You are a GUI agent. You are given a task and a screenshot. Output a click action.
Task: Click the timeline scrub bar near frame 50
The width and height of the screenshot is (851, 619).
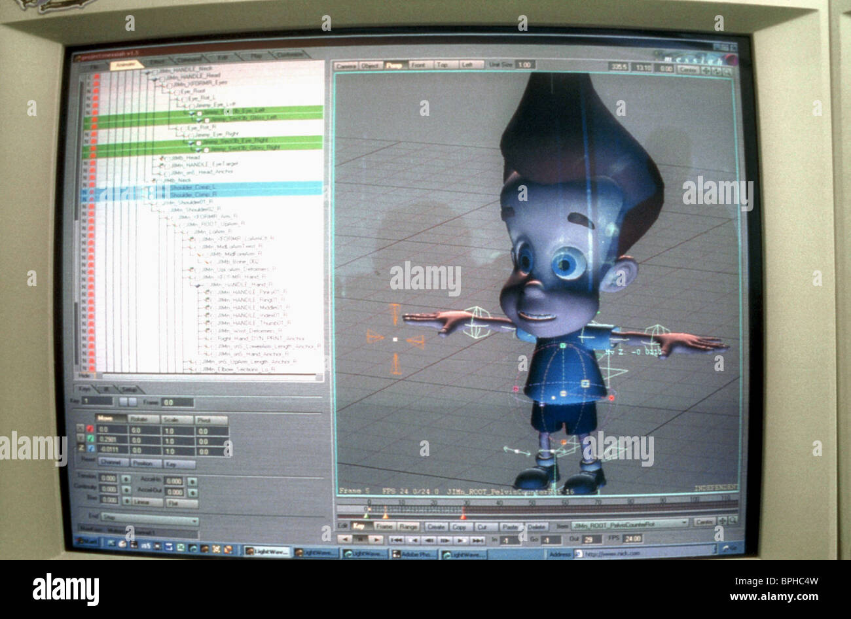pyautogui.click(x=532, y=509)
